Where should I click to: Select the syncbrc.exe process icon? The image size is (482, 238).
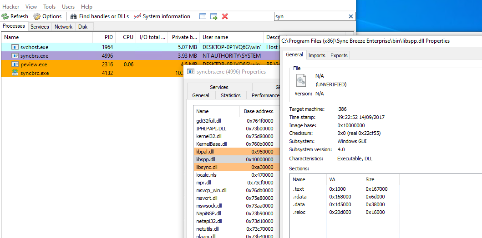pos(15,73)
